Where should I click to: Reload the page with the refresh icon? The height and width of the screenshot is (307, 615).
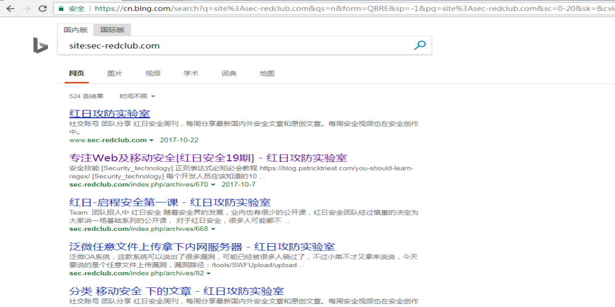(43, 8)
